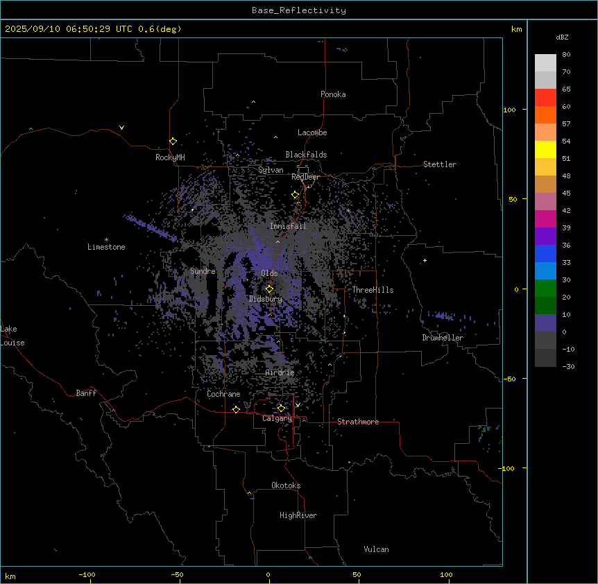Viewport: 598px width, 584px height.
Task: Click the Sundre city label
Action: (x=203, y=271)
